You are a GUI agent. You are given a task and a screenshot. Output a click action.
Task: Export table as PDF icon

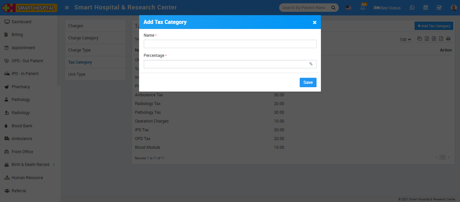(x=441, y=39)
